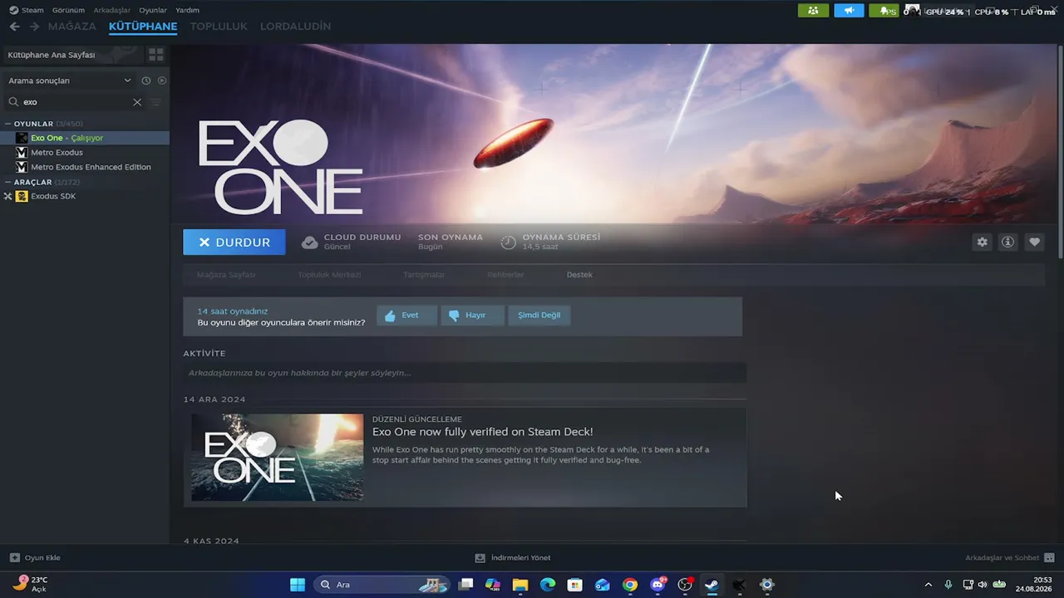
Task: Launch Microsoft Edge from taskbar
Action: [547, 585]
